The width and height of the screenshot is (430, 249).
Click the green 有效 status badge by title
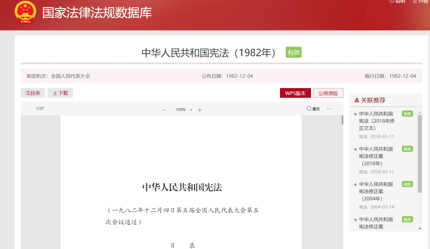tap(293, 53)
